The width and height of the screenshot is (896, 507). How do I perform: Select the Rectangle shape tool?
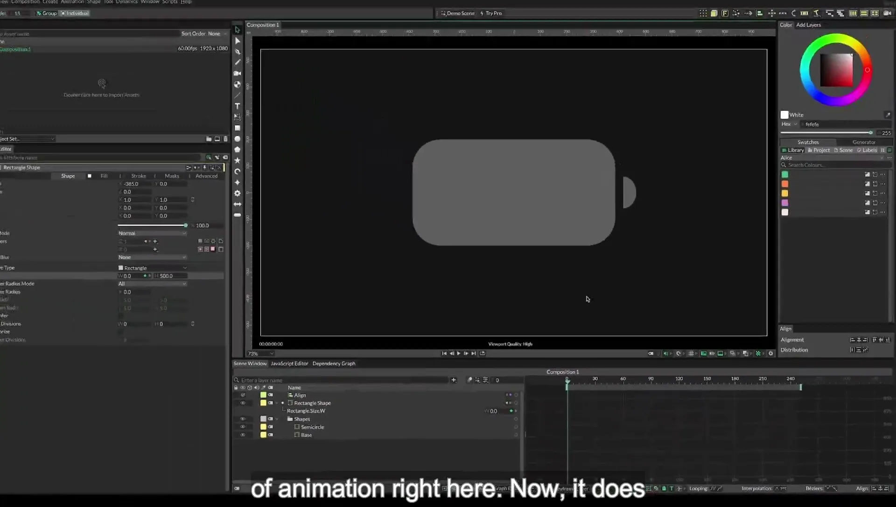237,128
